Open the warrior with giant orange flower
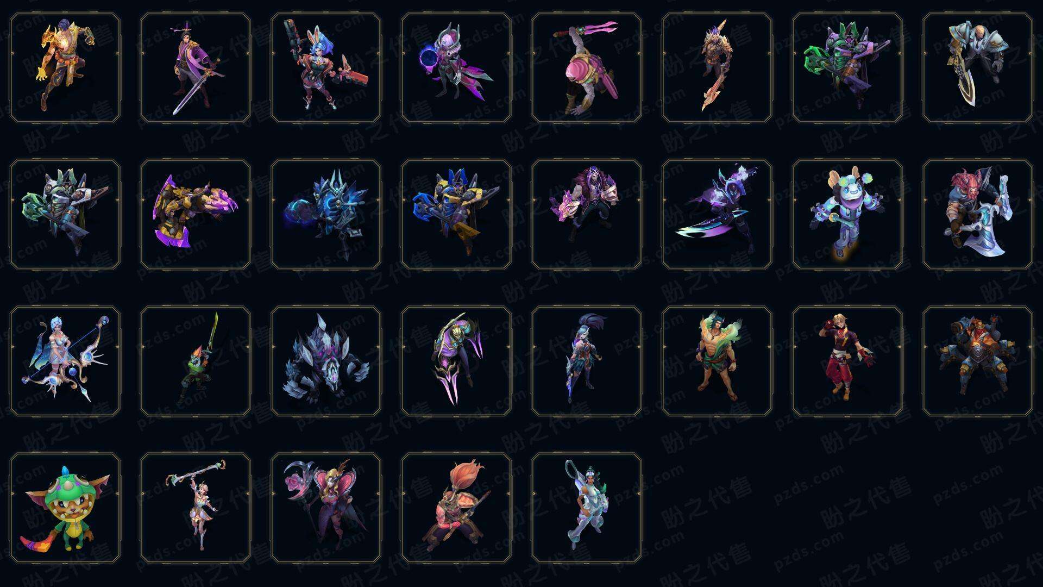This screenshot has width=1043, height=587. coord(456,508)
